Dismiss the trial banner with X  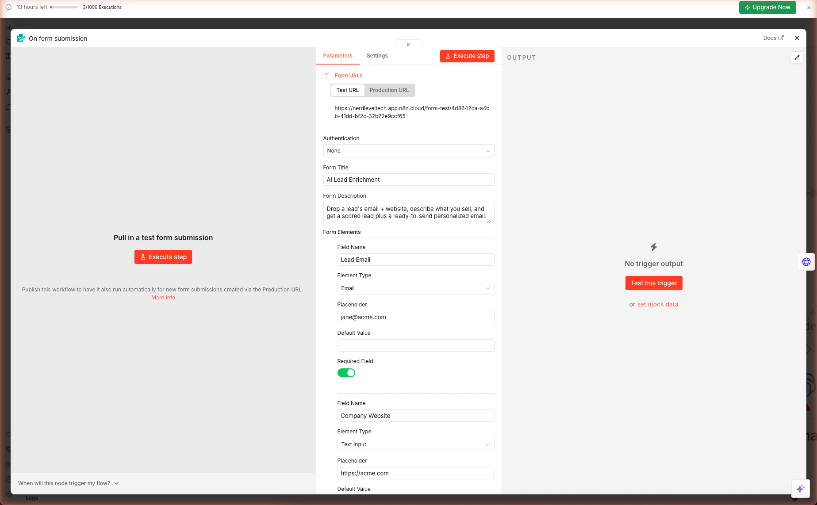(x=809, y=8)
